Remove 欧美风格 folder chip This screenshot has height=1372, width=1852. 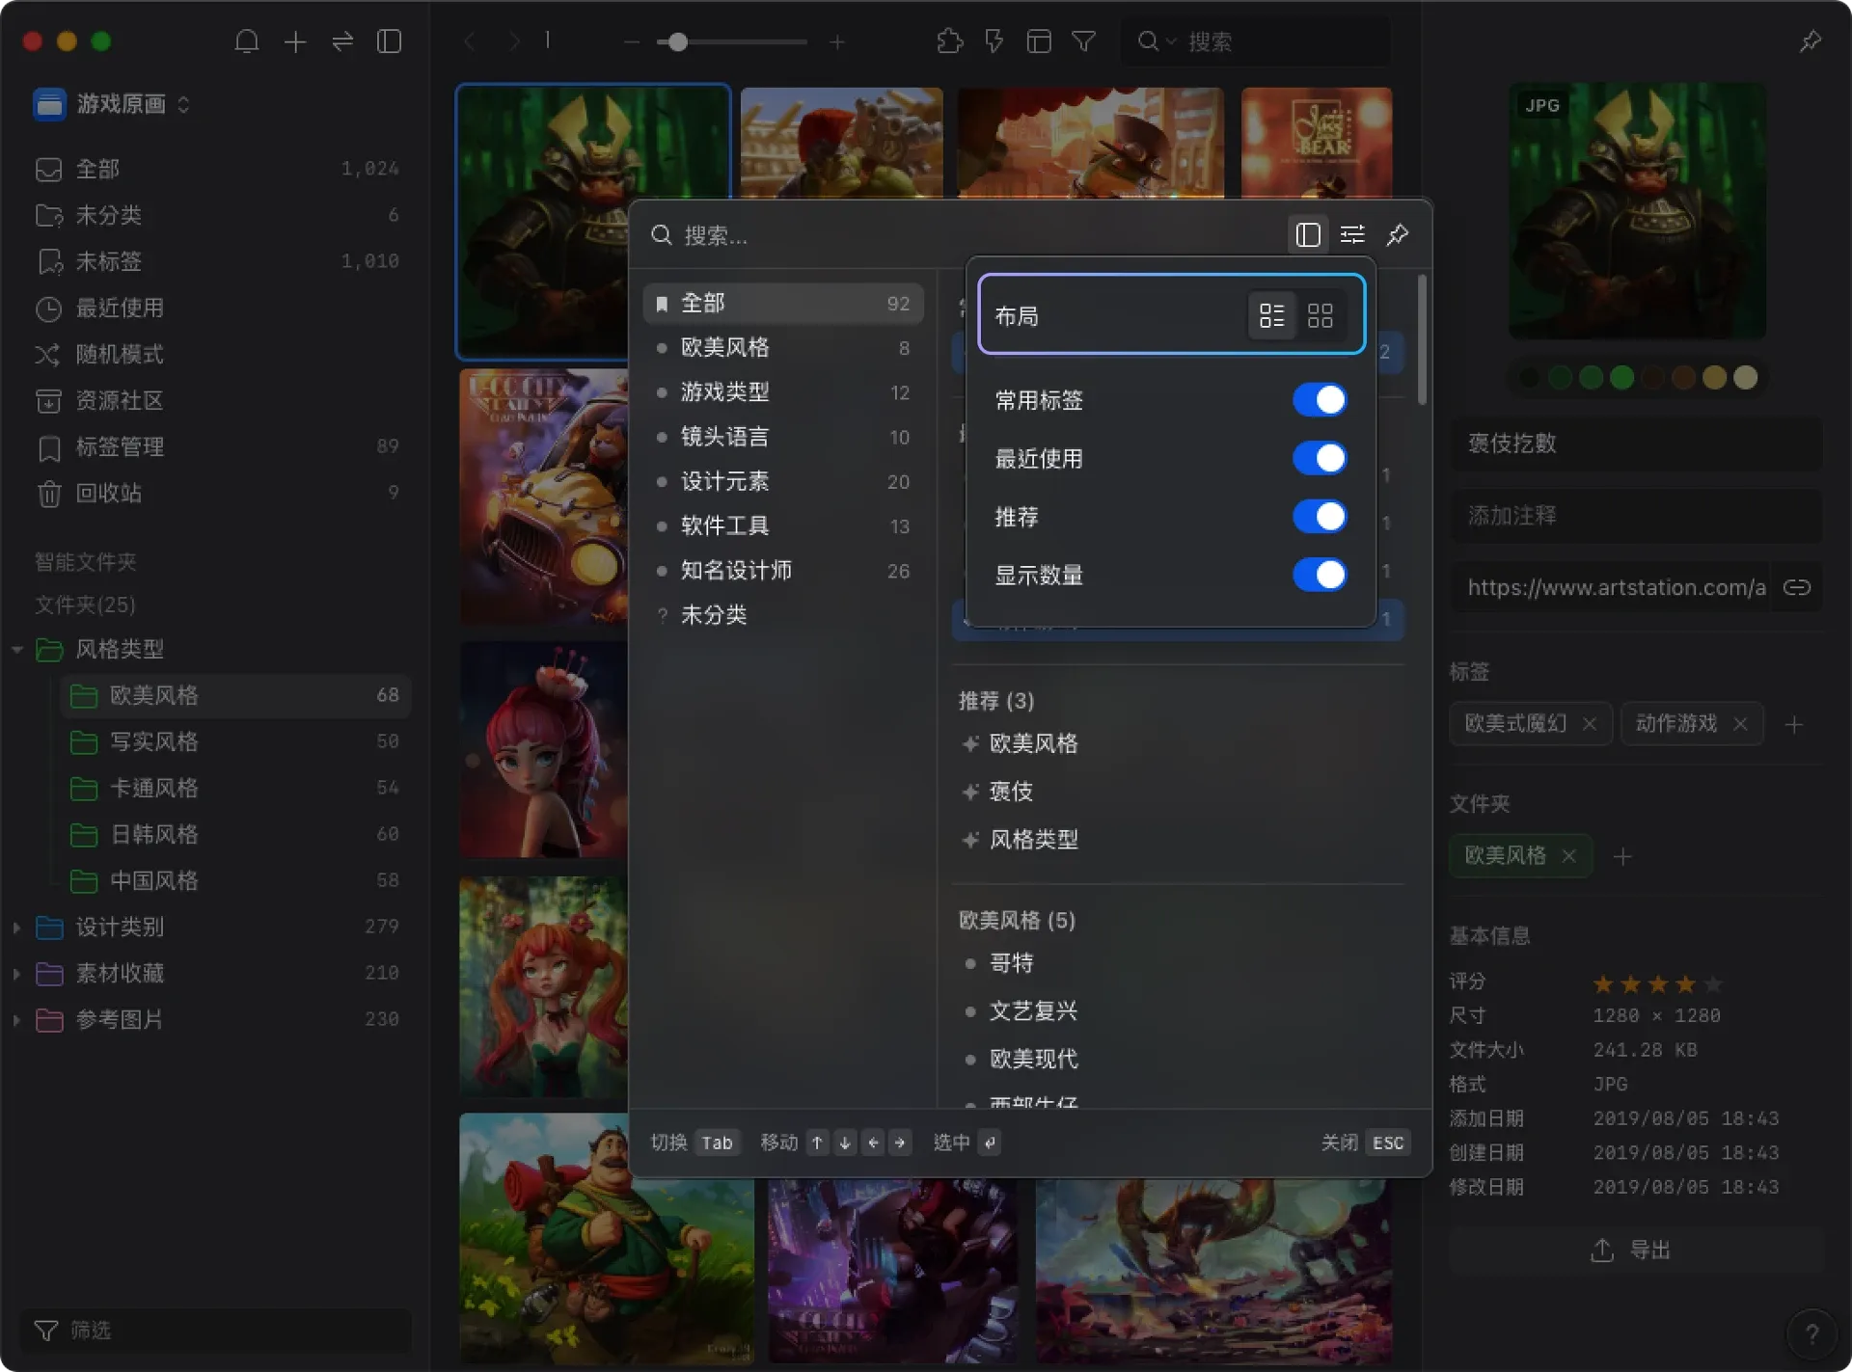click(1568, 855)
